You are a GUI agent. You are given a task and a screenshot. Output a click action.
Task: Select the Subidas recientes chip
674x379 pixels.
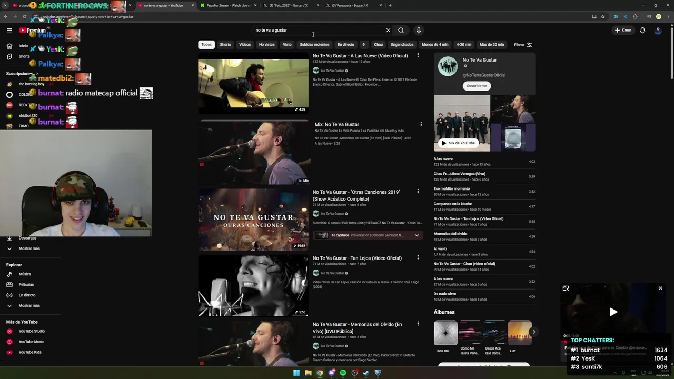314,45
